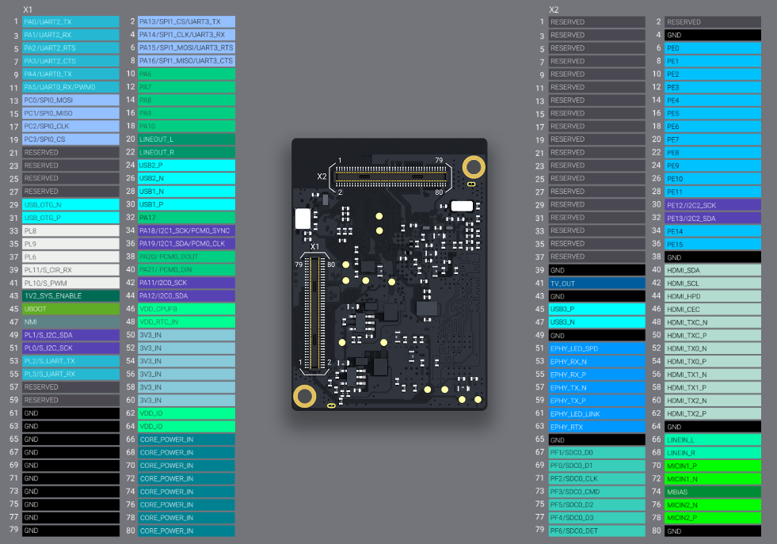The image size is (777, 544).
Task: Click the PF3/SDC0_CMD pin label
Action: point(596,492)
